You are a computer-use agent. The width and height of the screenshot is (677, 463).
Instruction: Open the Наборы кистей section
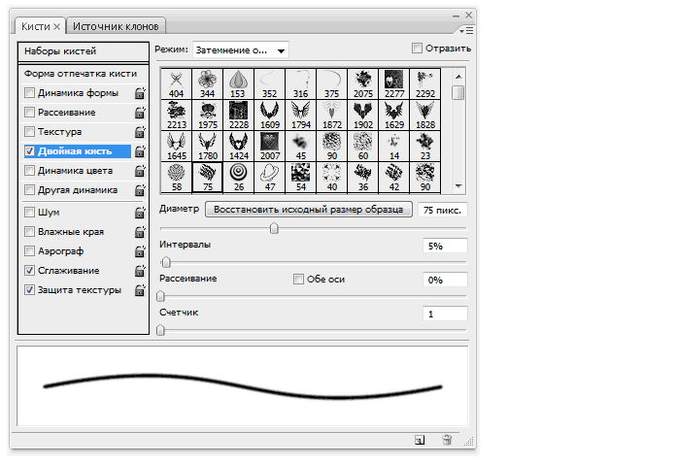(x=60, y=50)
